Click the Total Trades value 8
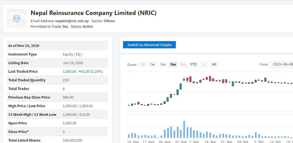293x143 pixels. tap(64, 89)
